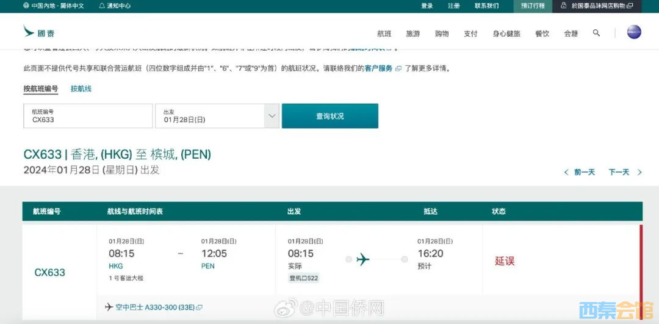Click the airplane icon beside 空中巴士 A330-300
This screenshot has height=324, width=659.
click(x=109, y=307)
